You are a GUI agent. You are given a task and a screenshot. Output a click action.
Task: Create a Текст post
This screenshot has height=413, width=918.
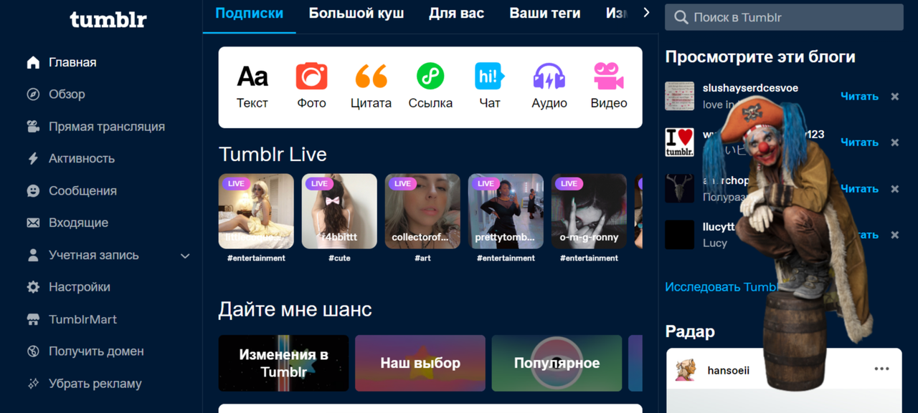[x=252, y=87]
